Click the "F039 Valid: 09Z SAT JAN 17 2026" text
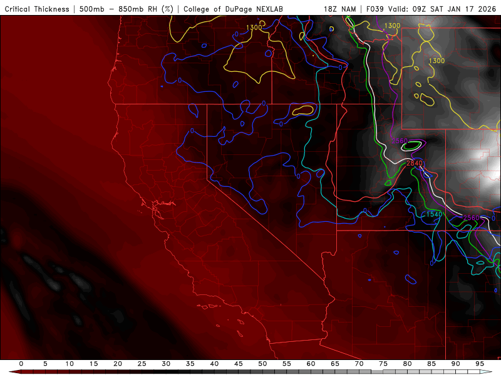 point(431,9)
